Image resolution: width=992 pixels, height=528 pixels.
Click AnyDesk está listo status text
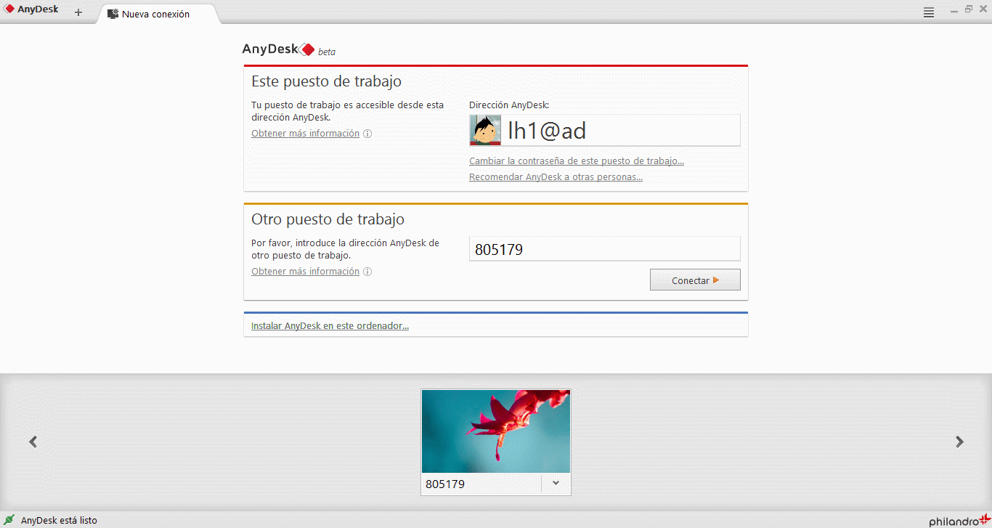[59, 520]
